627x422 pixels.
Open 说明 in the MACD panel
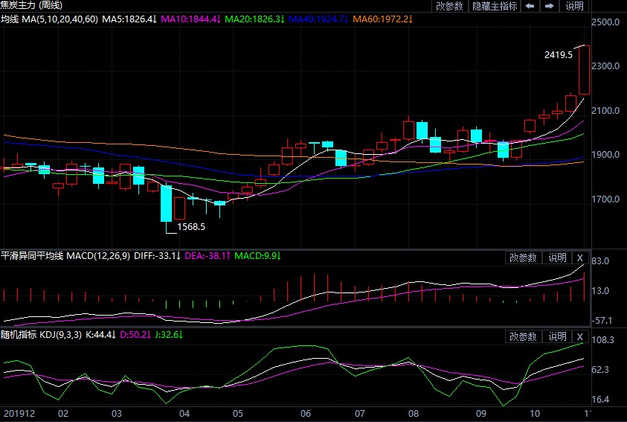click(x=557, y=258)
